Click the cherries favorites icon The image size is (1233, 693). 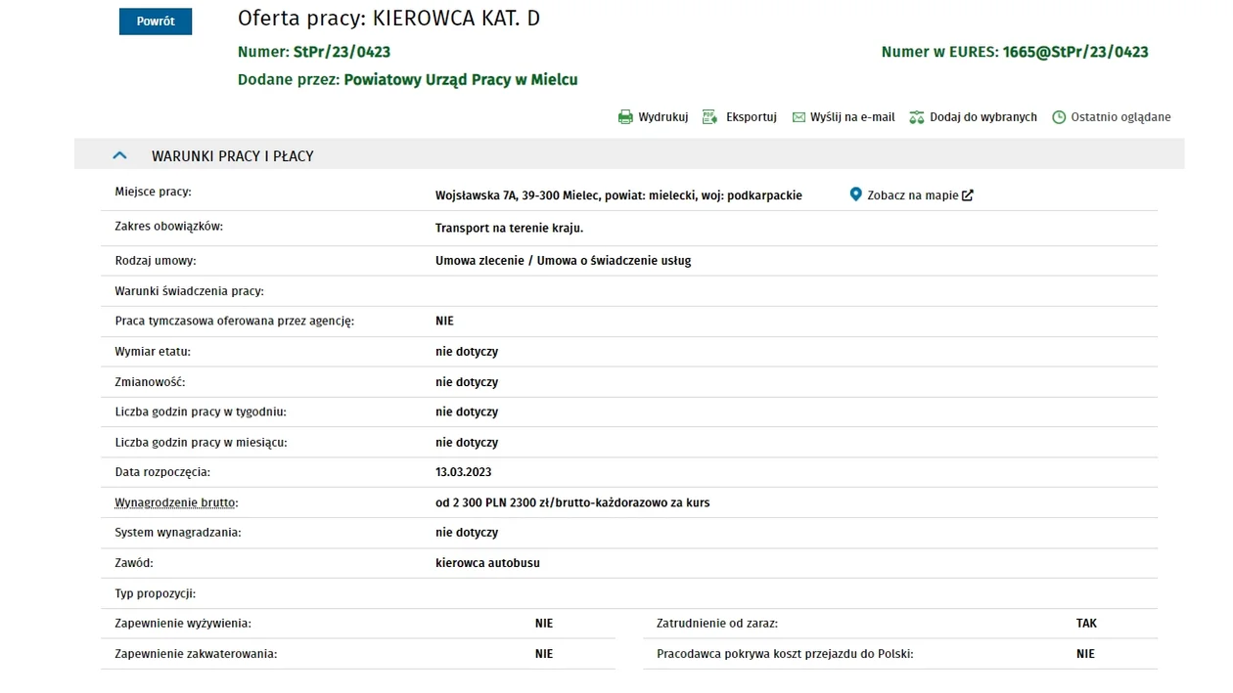click(917, 117)
